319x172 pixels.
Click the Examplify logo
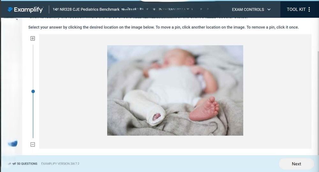click(x=25, y=10)
